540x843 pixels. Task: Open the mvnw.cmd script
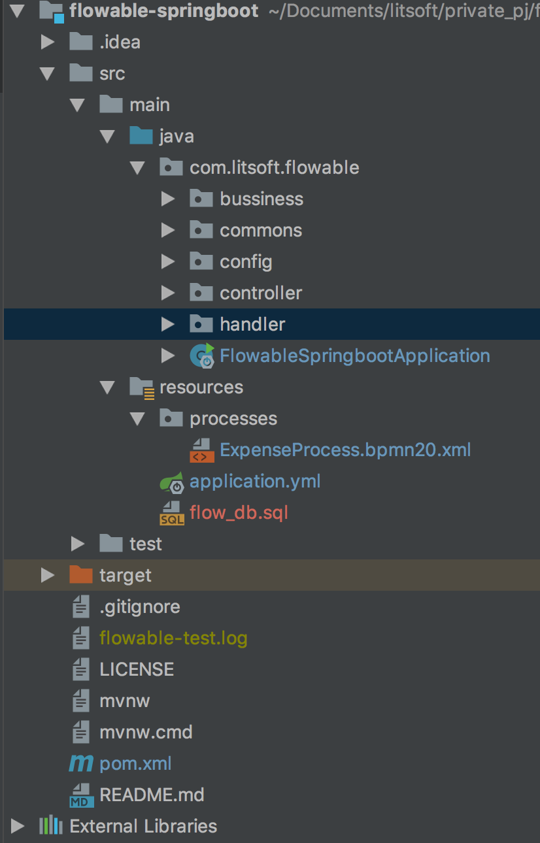pos(145,732)
